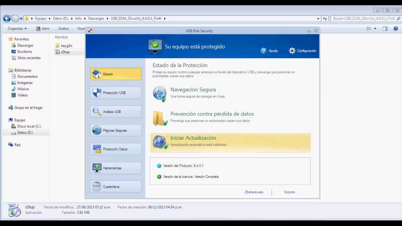Open Prevención contra pérdida de datos
The height and width of the screenshot is (226, 402).
(x=212, y=114)
